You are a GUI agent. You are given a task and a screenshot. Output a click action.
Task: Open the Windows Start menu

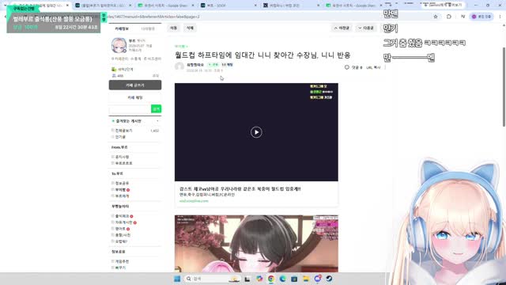coord(177,279)
